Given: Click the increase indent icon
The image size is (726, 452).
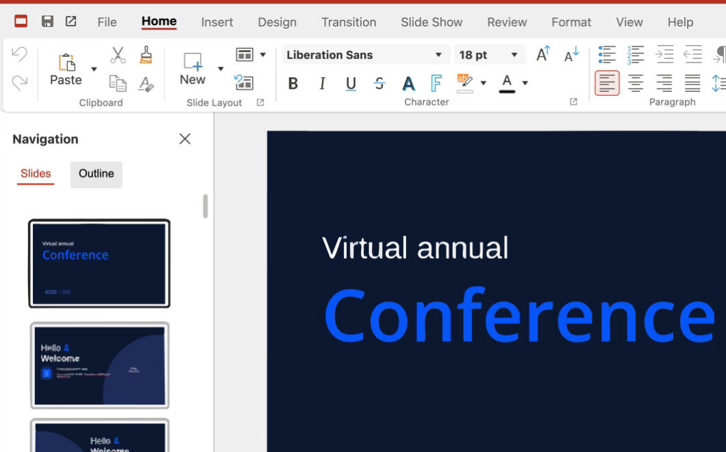Looking at the screenshot, I should tap(664, 55).
